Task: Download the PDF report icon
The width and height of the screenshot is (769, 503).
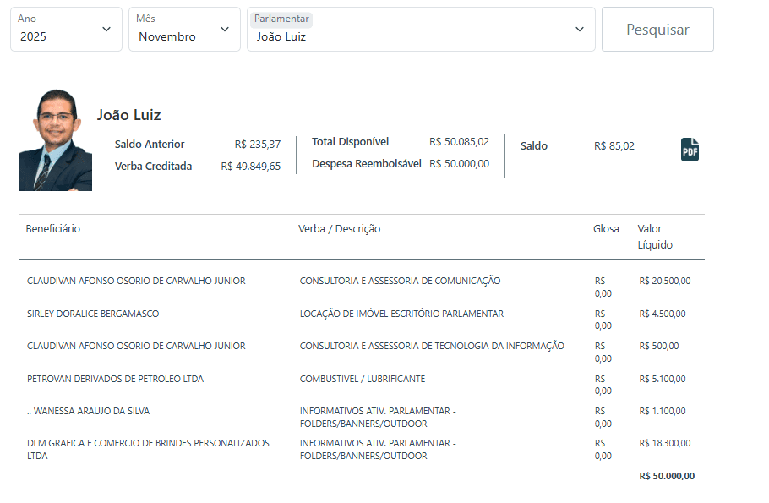Action: coord(690,150)
